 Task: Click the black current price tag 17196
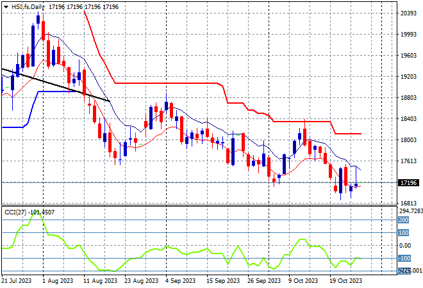point(408,182)
